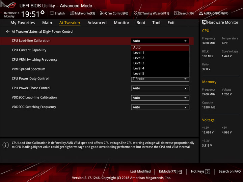
Task: Click the EzMode exit arrow icon
Action: pos(180,172)
